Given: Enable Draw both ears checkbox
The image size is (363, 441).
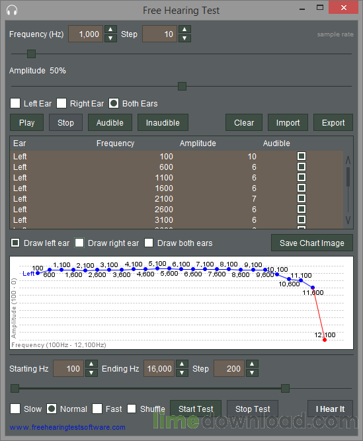Looking at the screenshot, I should click(x=149, y=243).
